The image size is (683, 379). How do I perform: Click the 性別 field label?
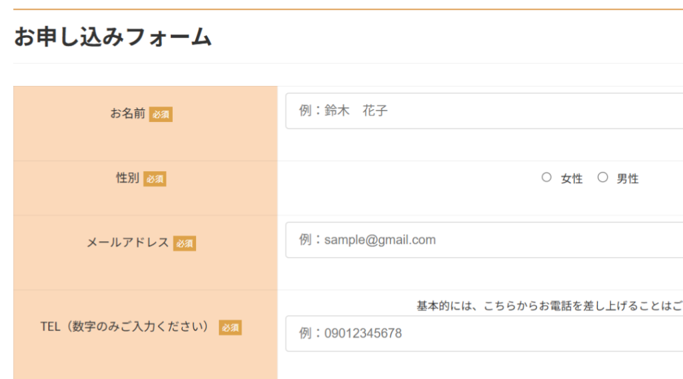pos(127,179)
